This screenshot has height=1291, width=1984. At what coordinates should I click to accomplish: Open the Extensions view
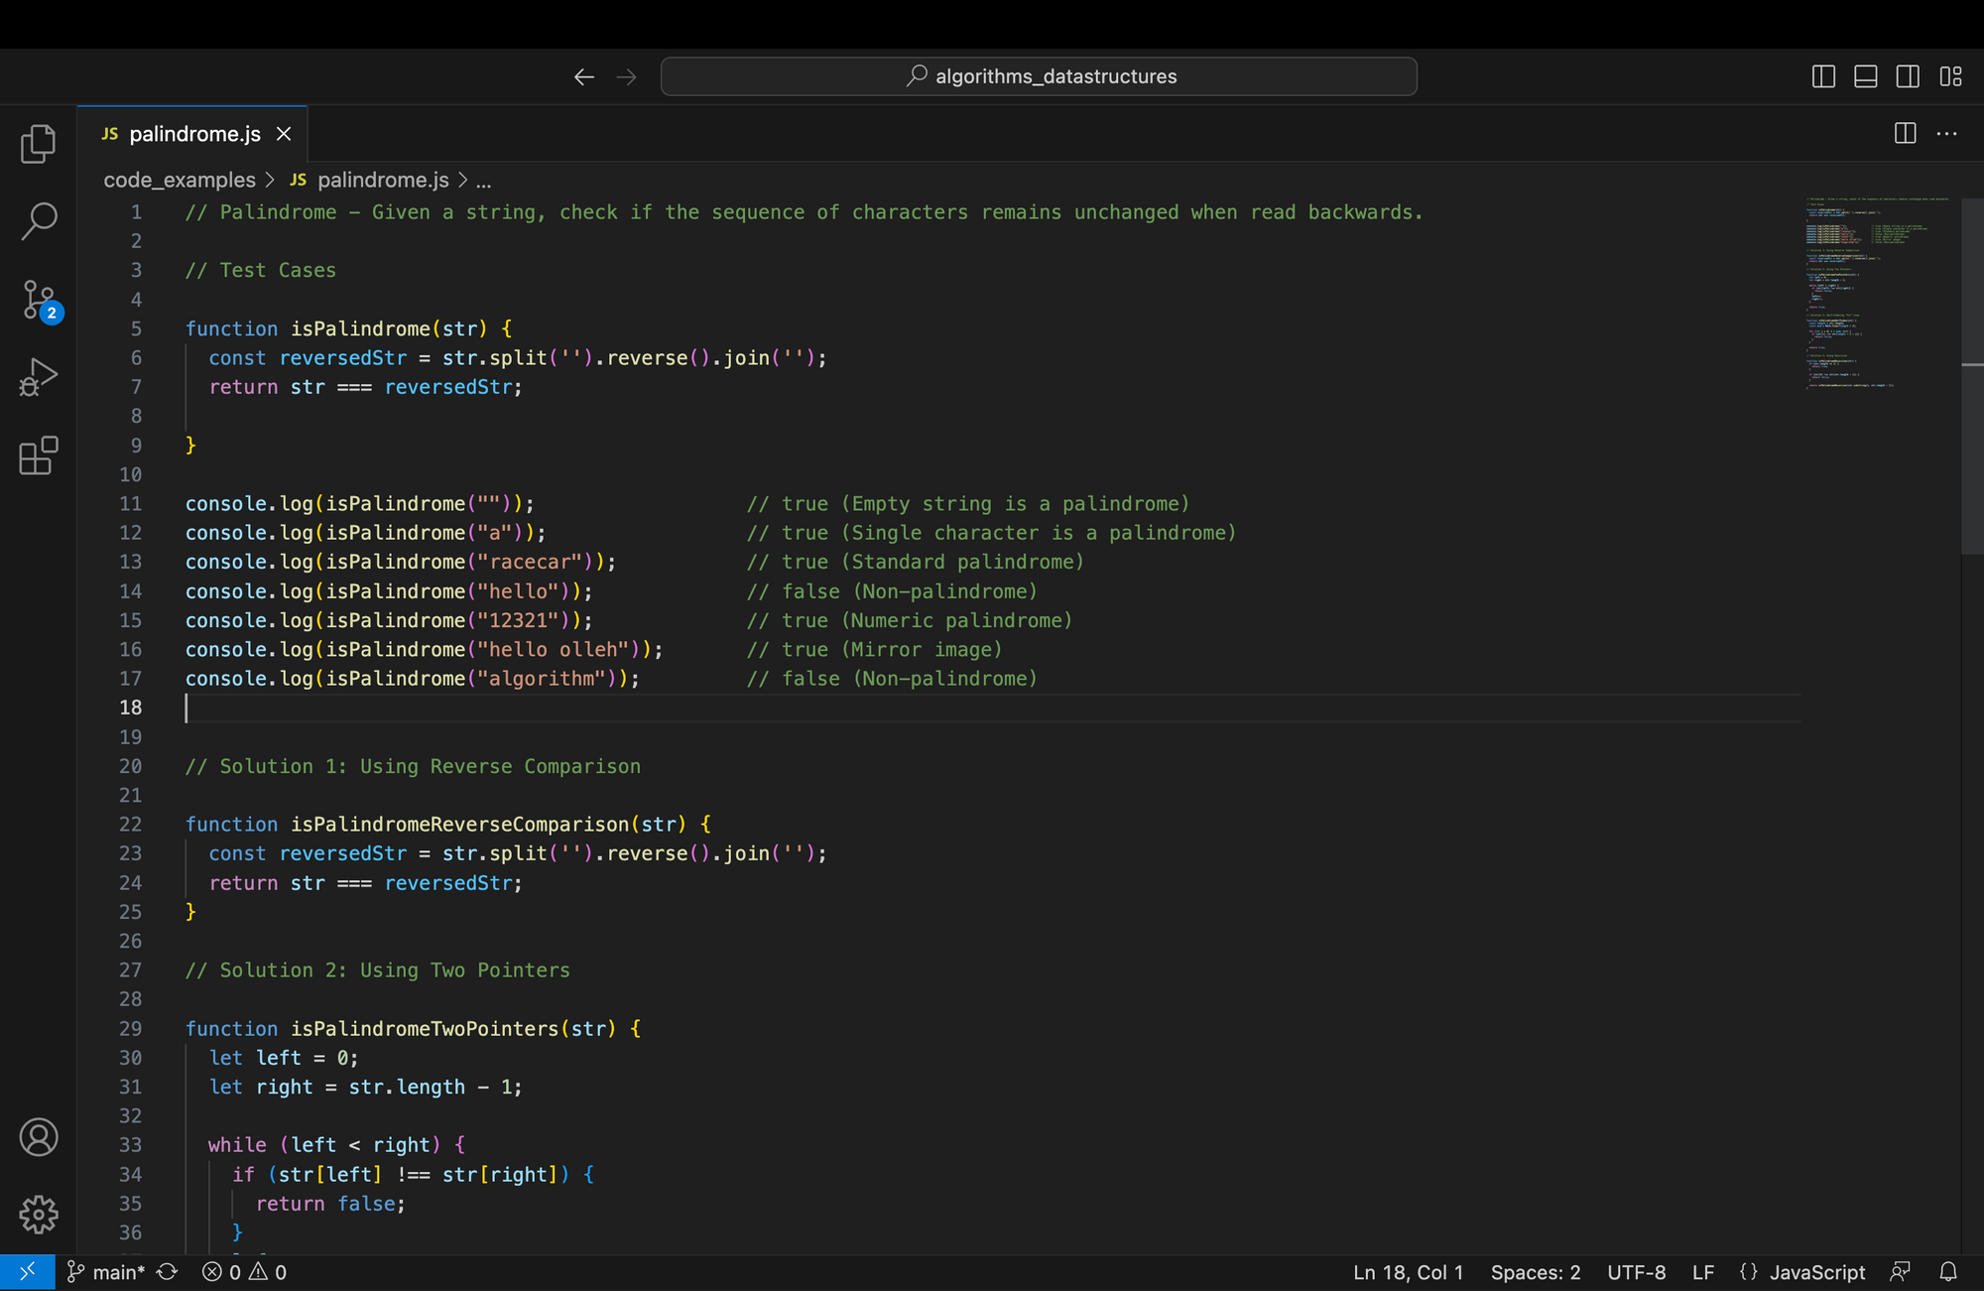(38, 456)
